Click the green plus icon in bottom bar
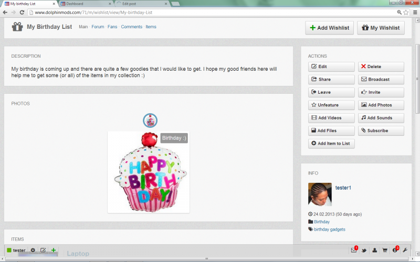The height and width of the screenshot is (262, 420). point(53,250)
